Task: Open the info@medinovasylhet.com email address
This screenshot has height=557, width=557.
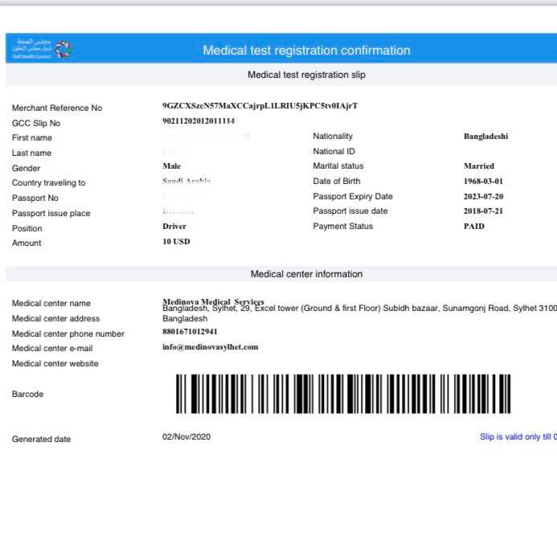Action: coord(211,346)
